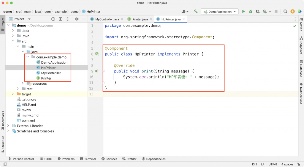Open Search Everywhere magnifier icon
Viewport: 304px width, 167px height.
[x=285, y=12]
